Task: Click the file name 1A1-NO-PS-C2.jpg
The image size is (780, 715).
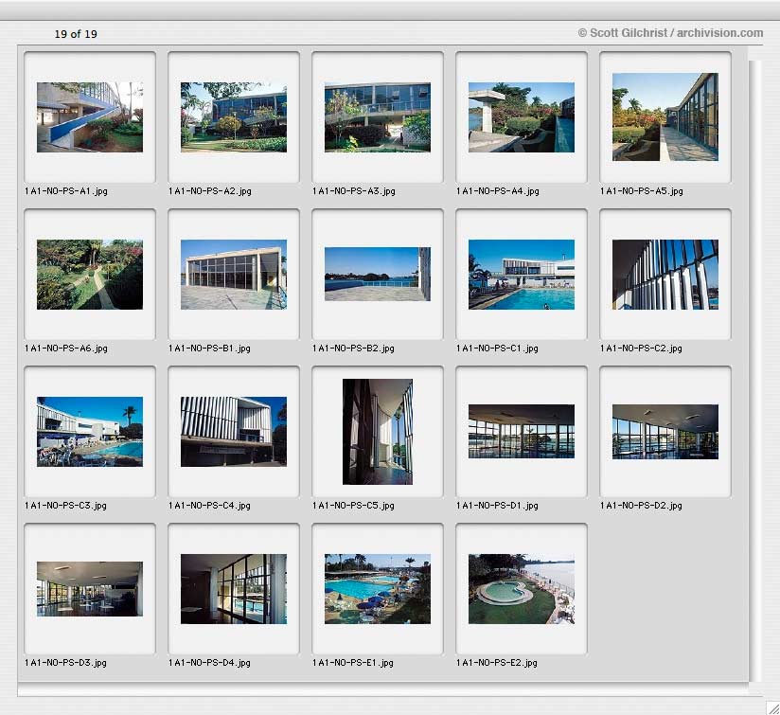Action: (641, 349)
